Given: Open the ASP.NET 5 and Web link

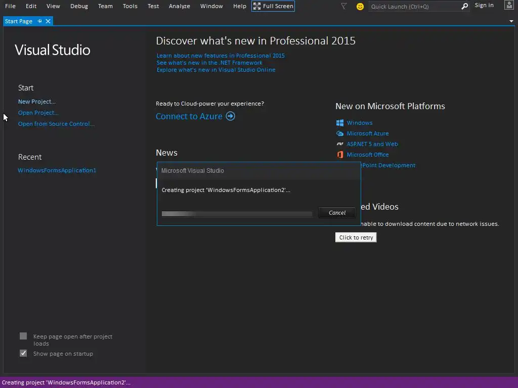Looking at the screenshot, I should click(372, 144).
